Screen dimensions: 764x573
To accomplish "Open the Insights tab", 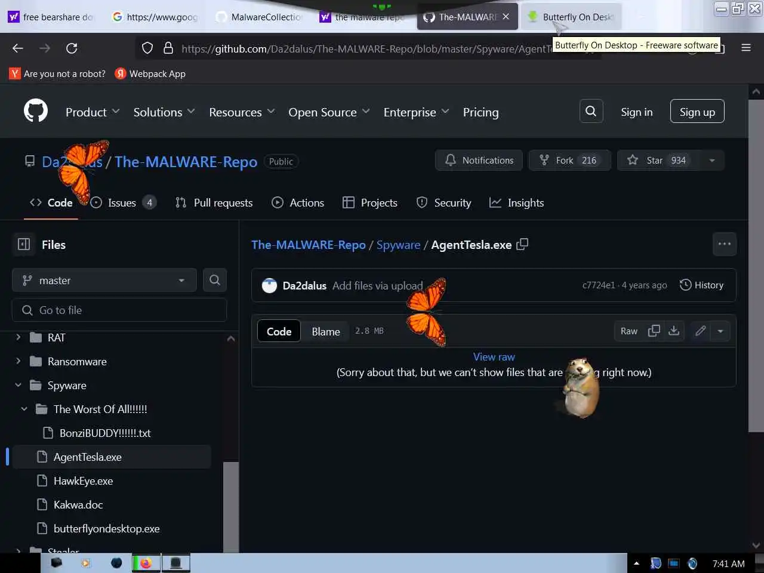I will click(x=517, y=203).
